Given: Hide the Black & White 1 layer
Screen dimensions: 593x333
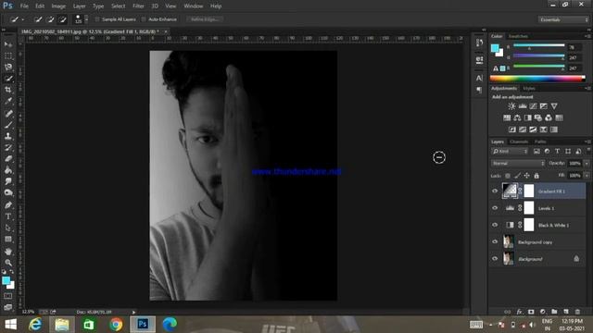Looking at the screenshot, I should pos(495,225).
